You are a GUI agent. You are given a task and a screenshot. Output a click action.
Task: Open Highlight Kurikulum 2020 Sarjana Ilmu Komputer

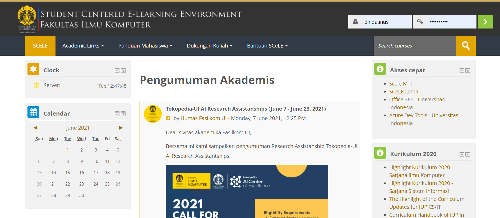click(421, 171)
